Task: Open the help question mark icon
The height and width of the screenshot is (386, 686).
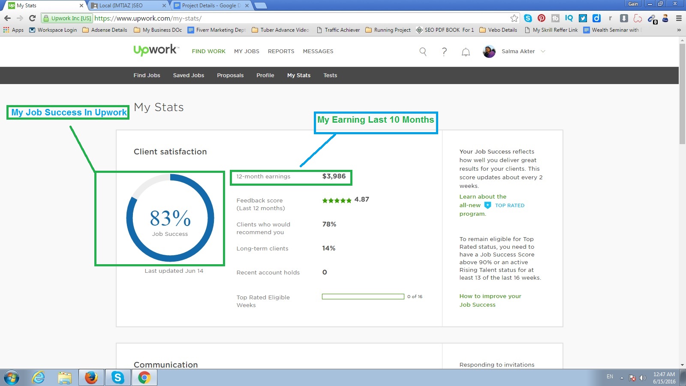Action: click(x=444, y=51)
